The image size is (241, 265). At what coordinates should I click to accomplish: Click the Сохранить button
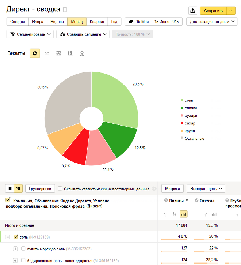point(213,11)
